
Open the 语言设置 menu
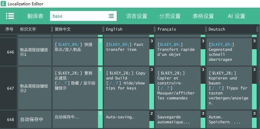(x=136, y=16)
